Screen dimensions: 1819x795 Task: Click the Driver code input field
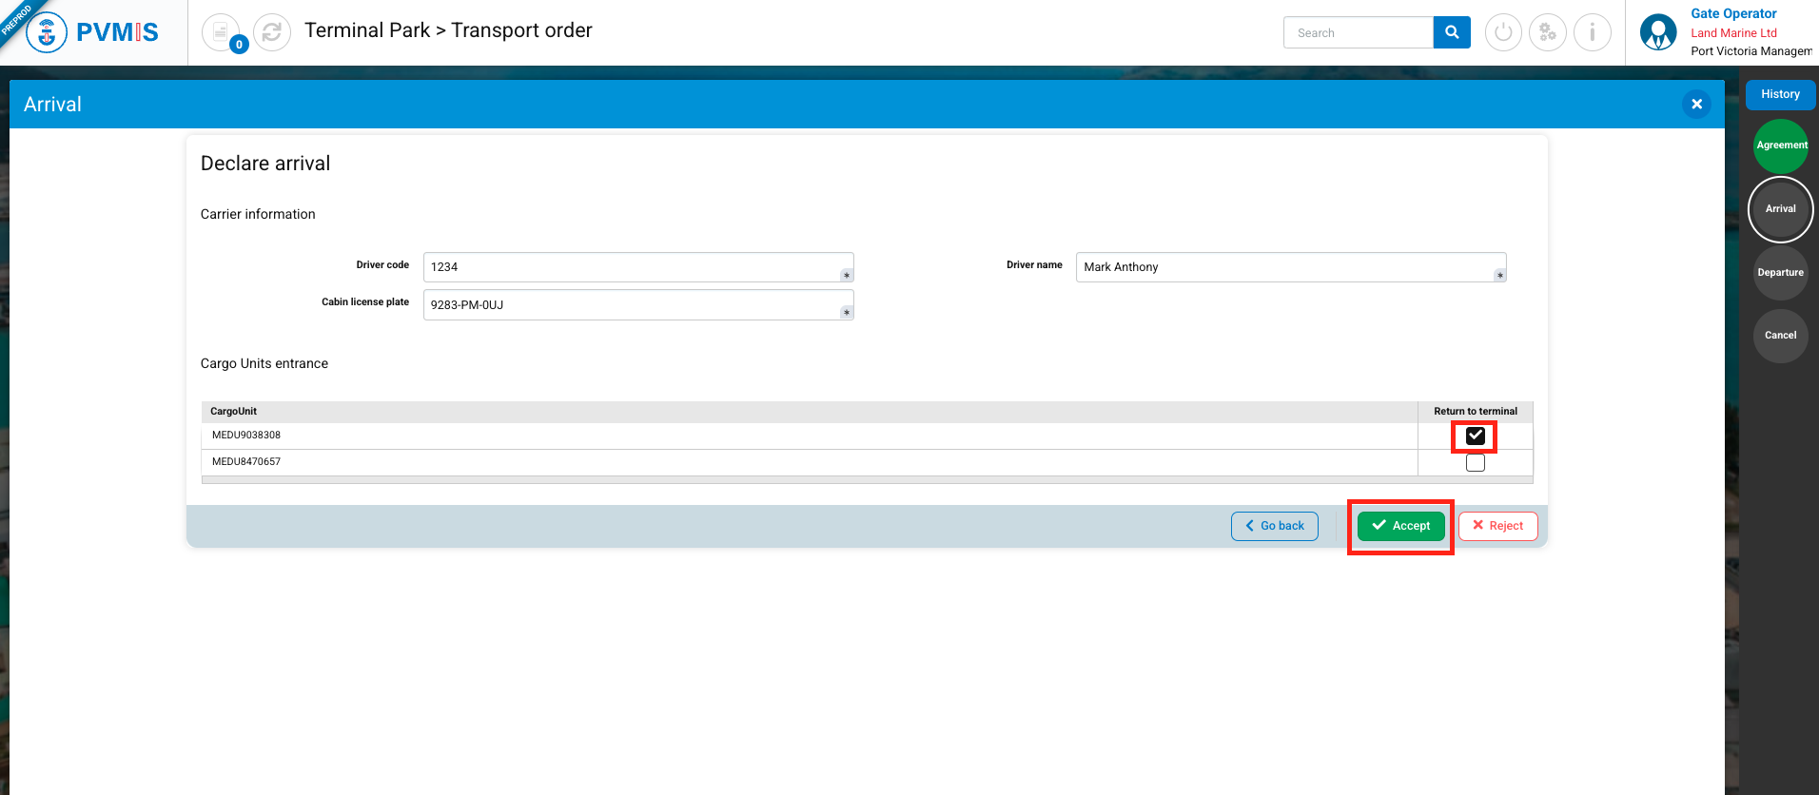[x=633, y=267]
